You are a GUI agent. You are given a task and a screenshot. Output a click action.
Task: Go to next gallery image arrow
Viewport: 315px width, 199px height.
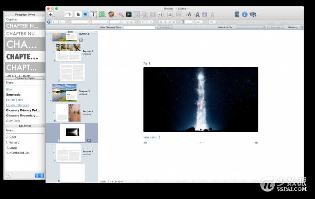point(256,143)
